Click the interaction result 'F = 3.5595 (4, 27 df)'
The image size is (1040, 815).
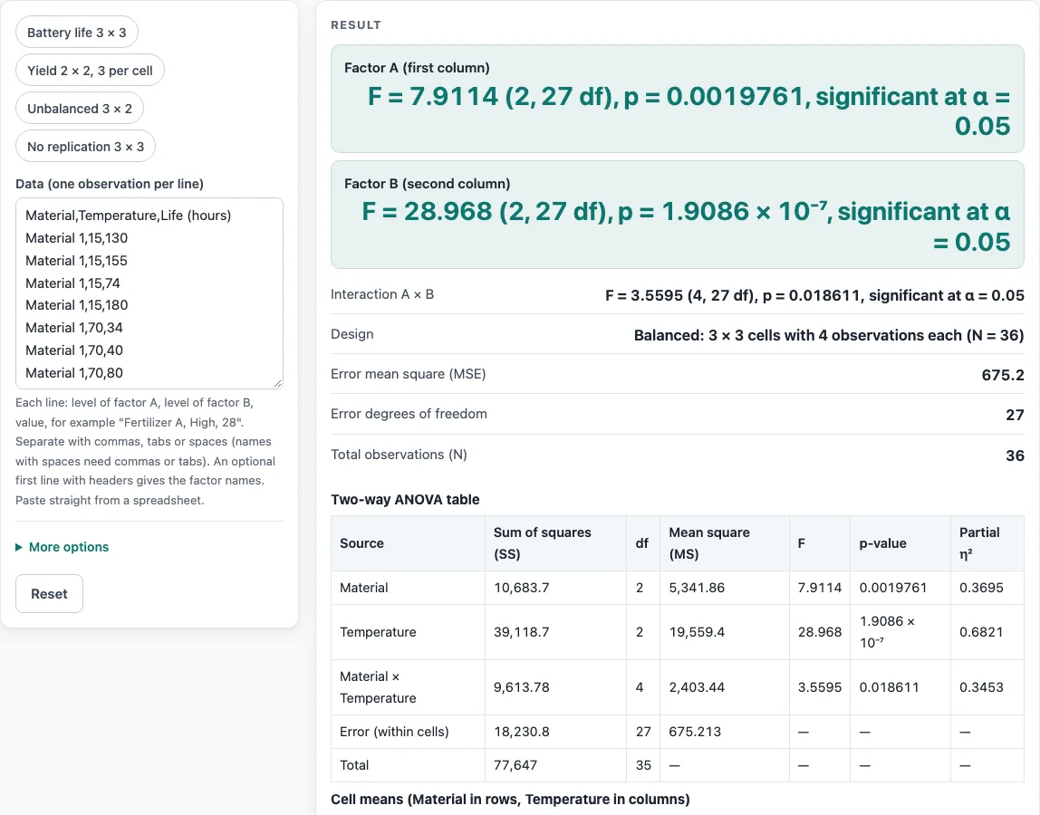[679, 296]
